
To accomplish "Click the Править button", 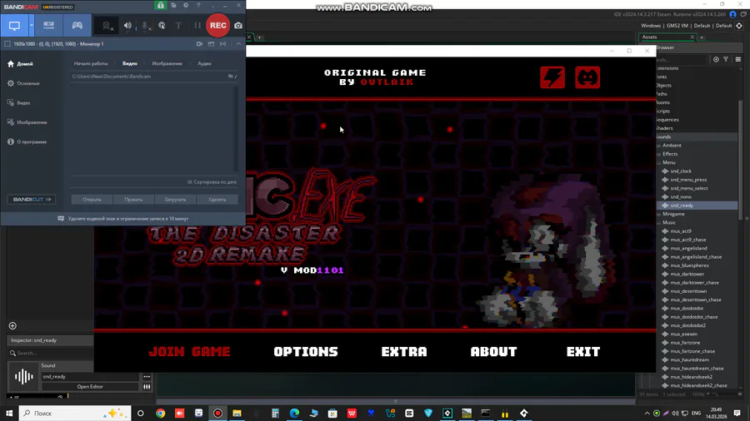I will pyautogui.click(x=133, y=200).
